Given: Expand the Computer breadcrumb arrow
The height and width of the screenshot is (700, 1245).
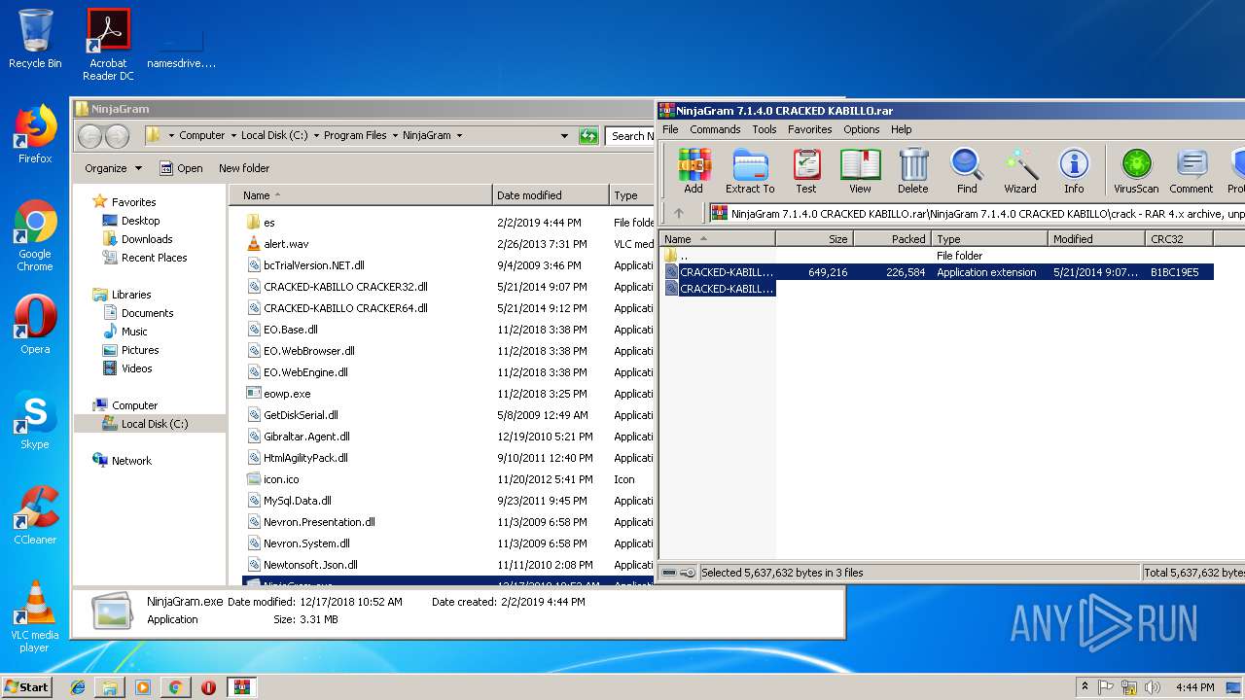Looking at the screenshot, I should tap(233, 136).
